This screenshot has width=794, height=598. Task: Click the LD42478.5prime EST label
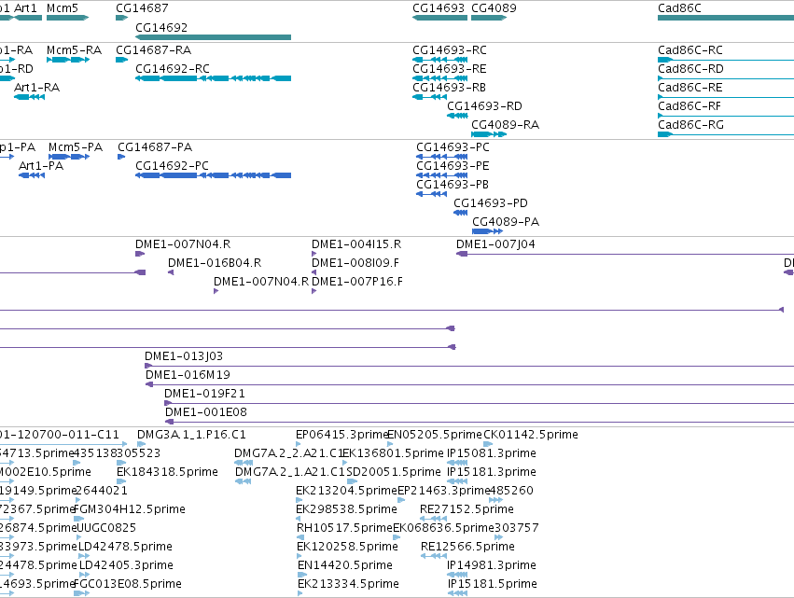pyautogui.click(x=126, y=548)
